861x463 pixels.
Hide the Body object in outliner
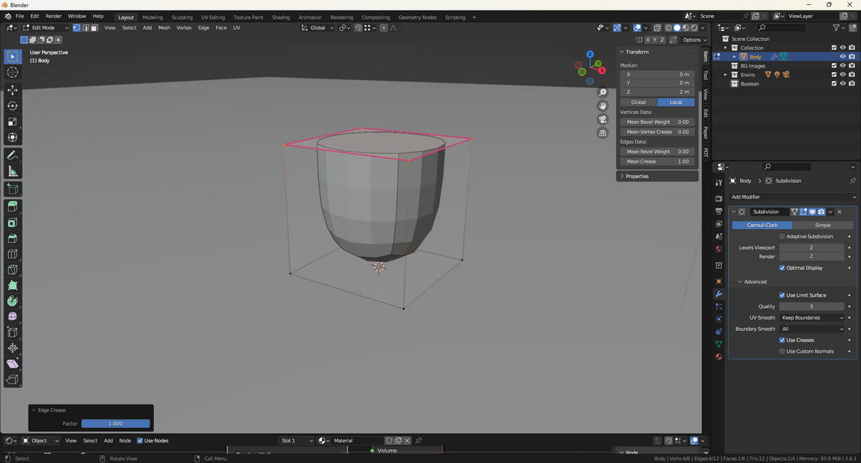click(x=842, y=57)
